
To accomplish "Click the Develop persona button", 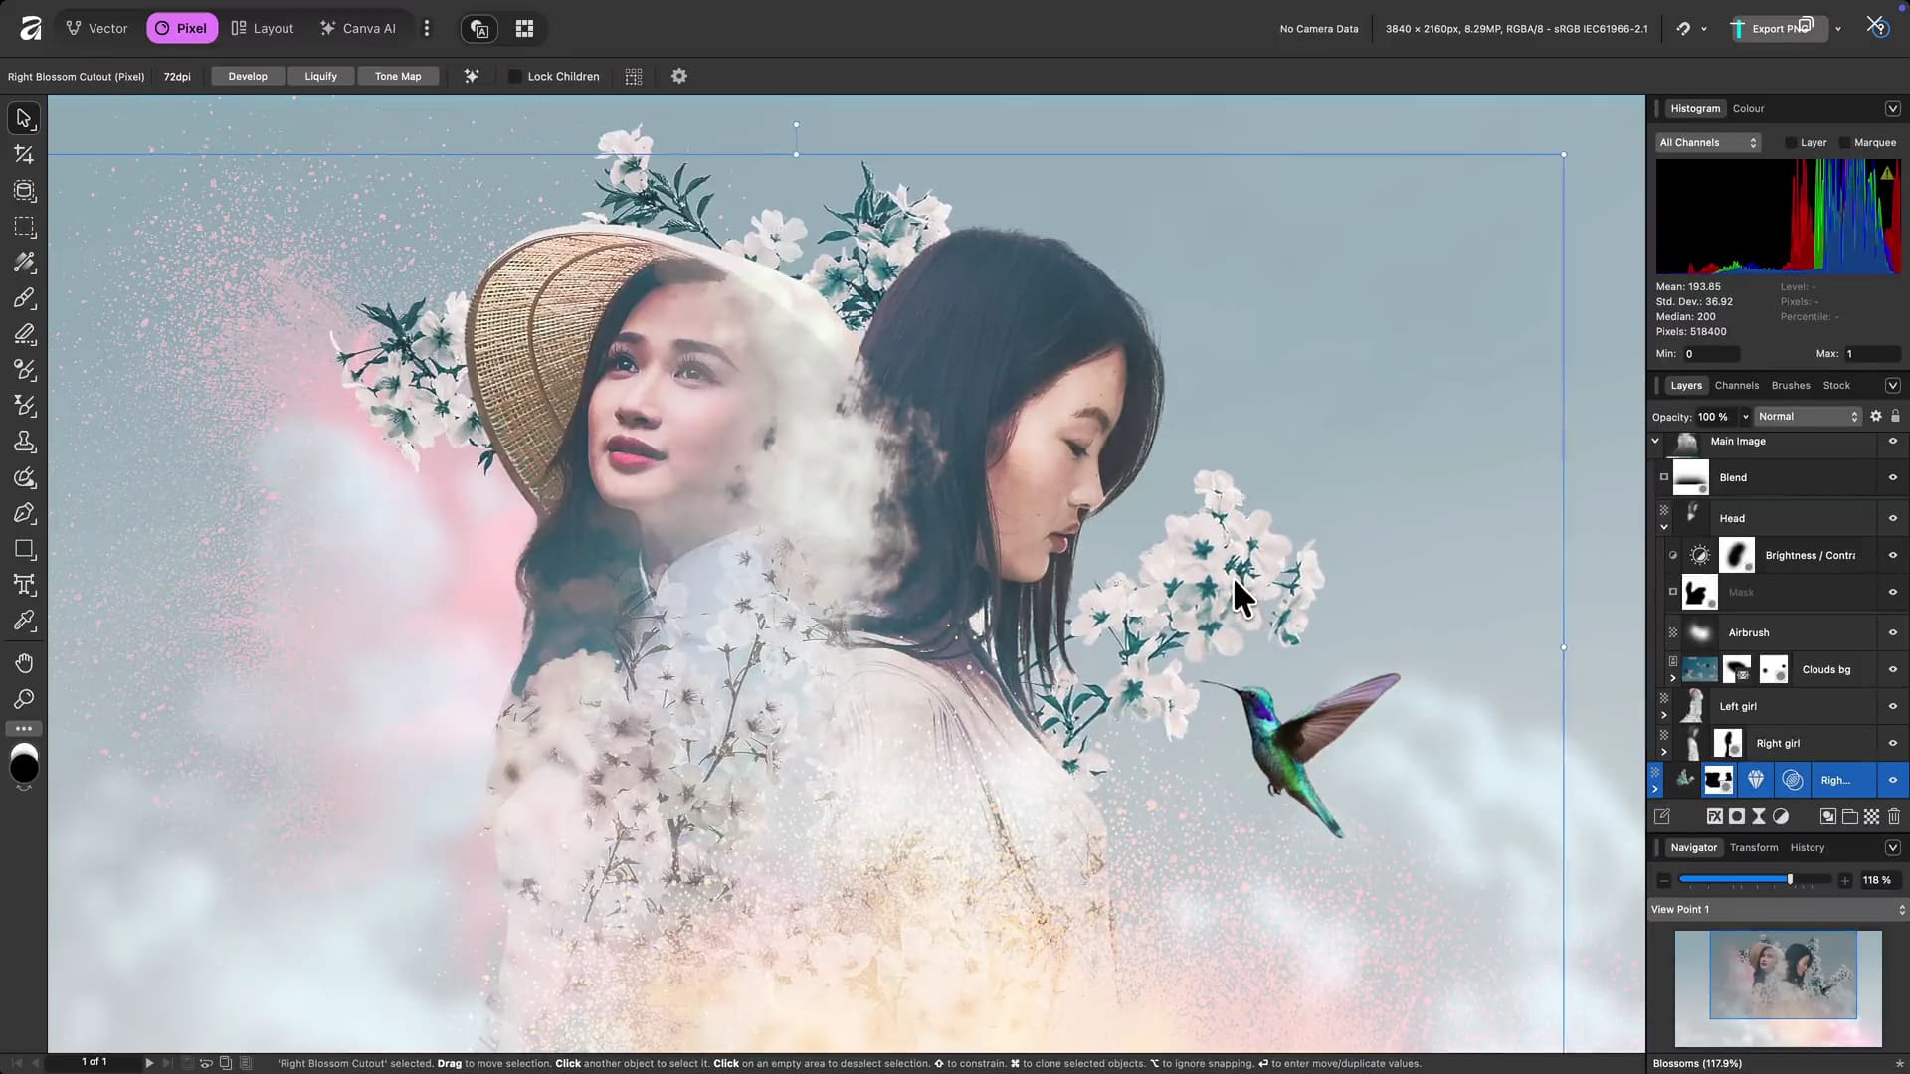I will point(247,76).
